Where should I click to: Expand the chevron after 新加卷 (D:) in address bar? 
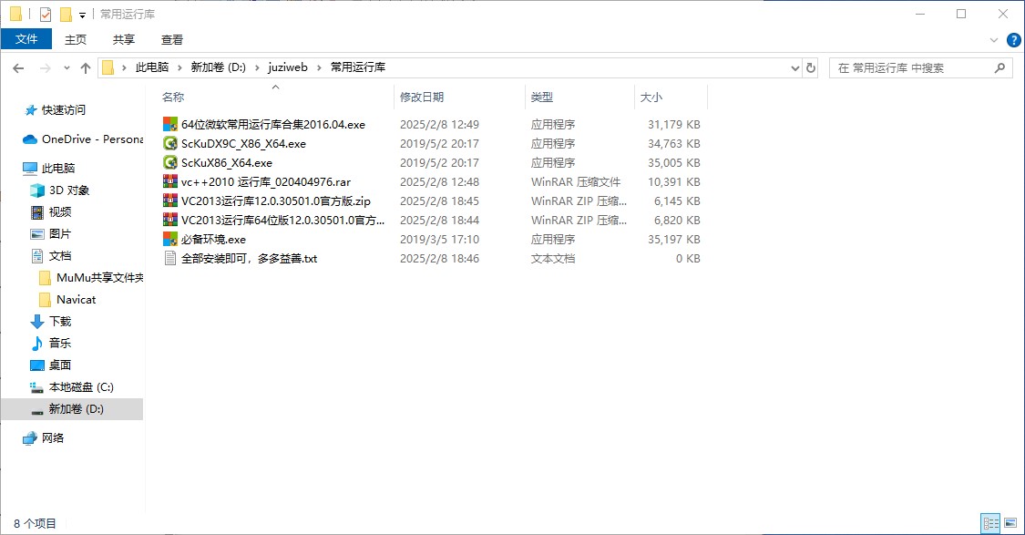click(256, 67)
